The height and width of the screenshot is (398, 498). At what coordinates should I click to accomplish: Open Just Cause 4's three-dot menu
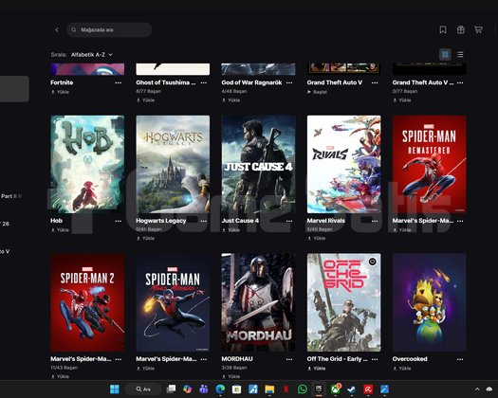pos(289,221)
